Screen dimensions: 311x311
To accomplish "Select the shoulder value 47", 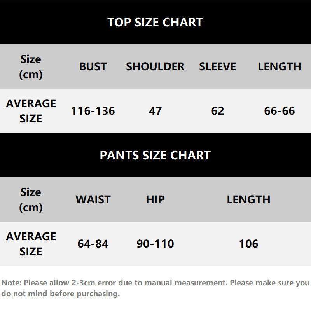I will click(155, 111).
